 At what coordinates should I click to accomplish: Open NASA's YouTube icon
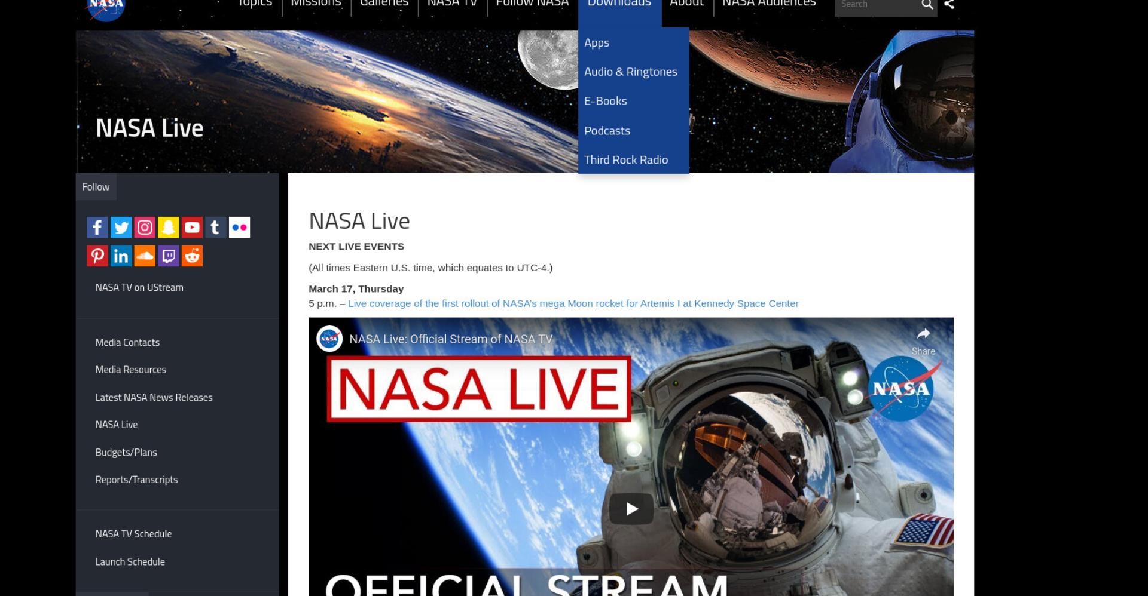point(192,228)
